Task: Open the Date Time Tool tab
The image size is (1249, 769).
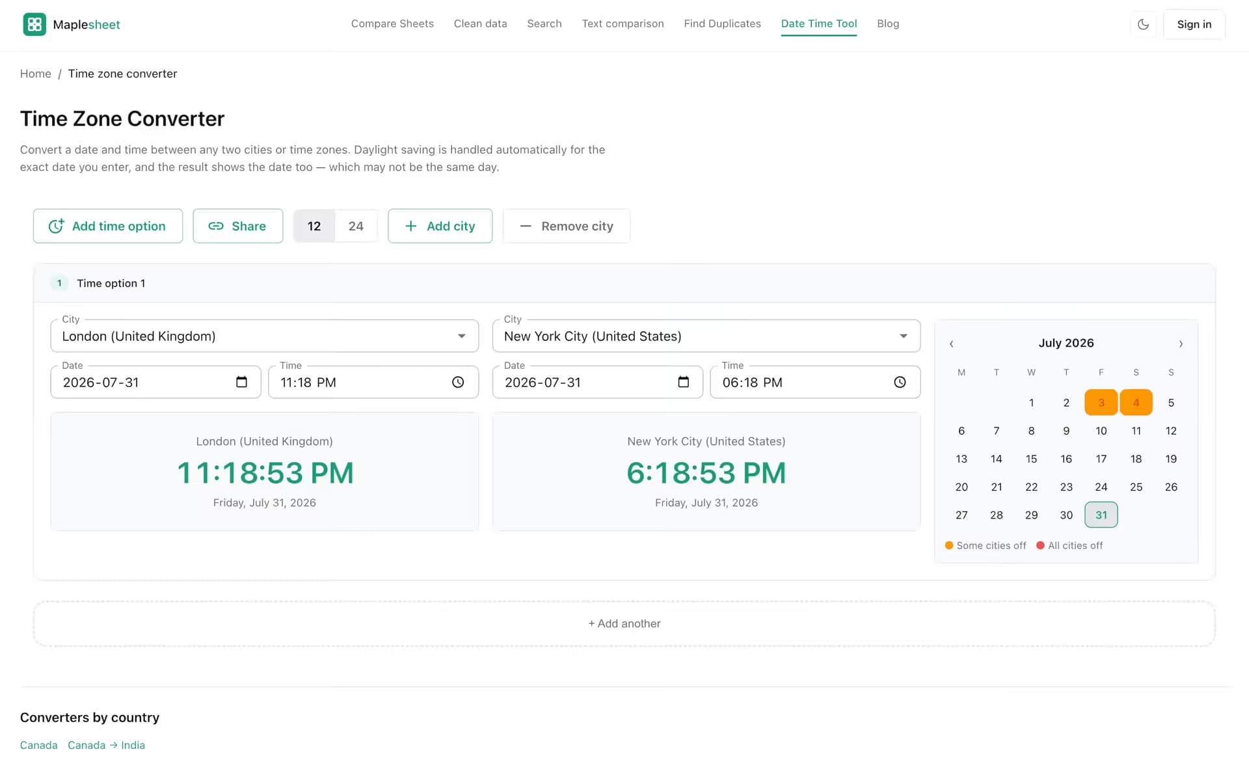Action: [818, 24]
